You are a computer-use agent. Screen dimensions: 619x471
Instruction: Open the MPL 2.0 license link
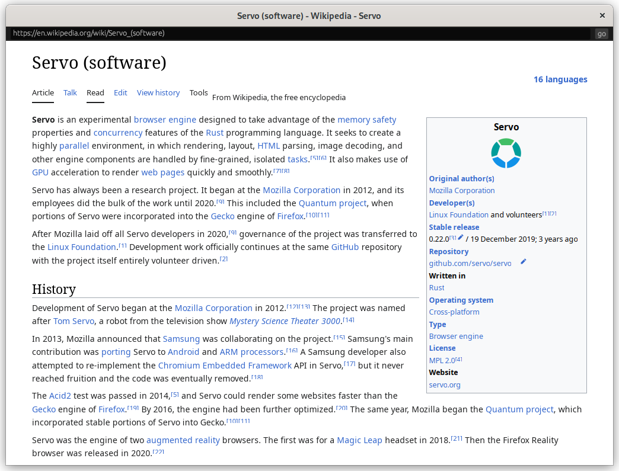click(x=442, y=361)
